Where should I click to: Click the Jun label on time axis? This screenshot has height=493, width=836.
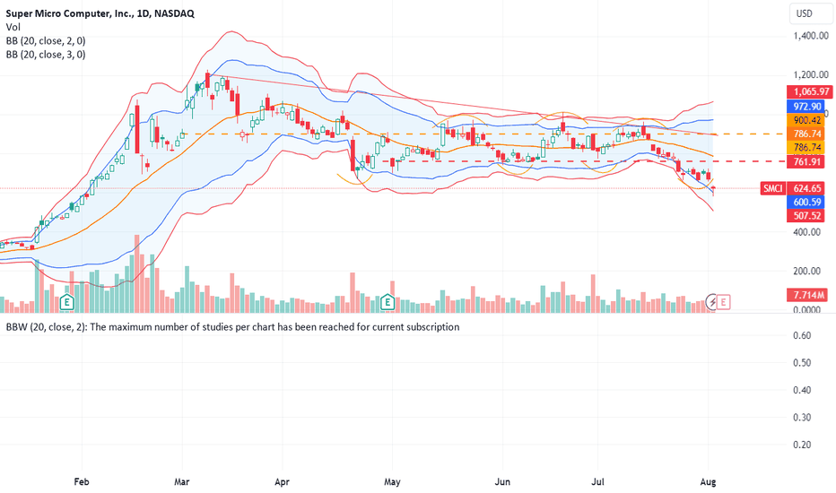pos(502,482)
